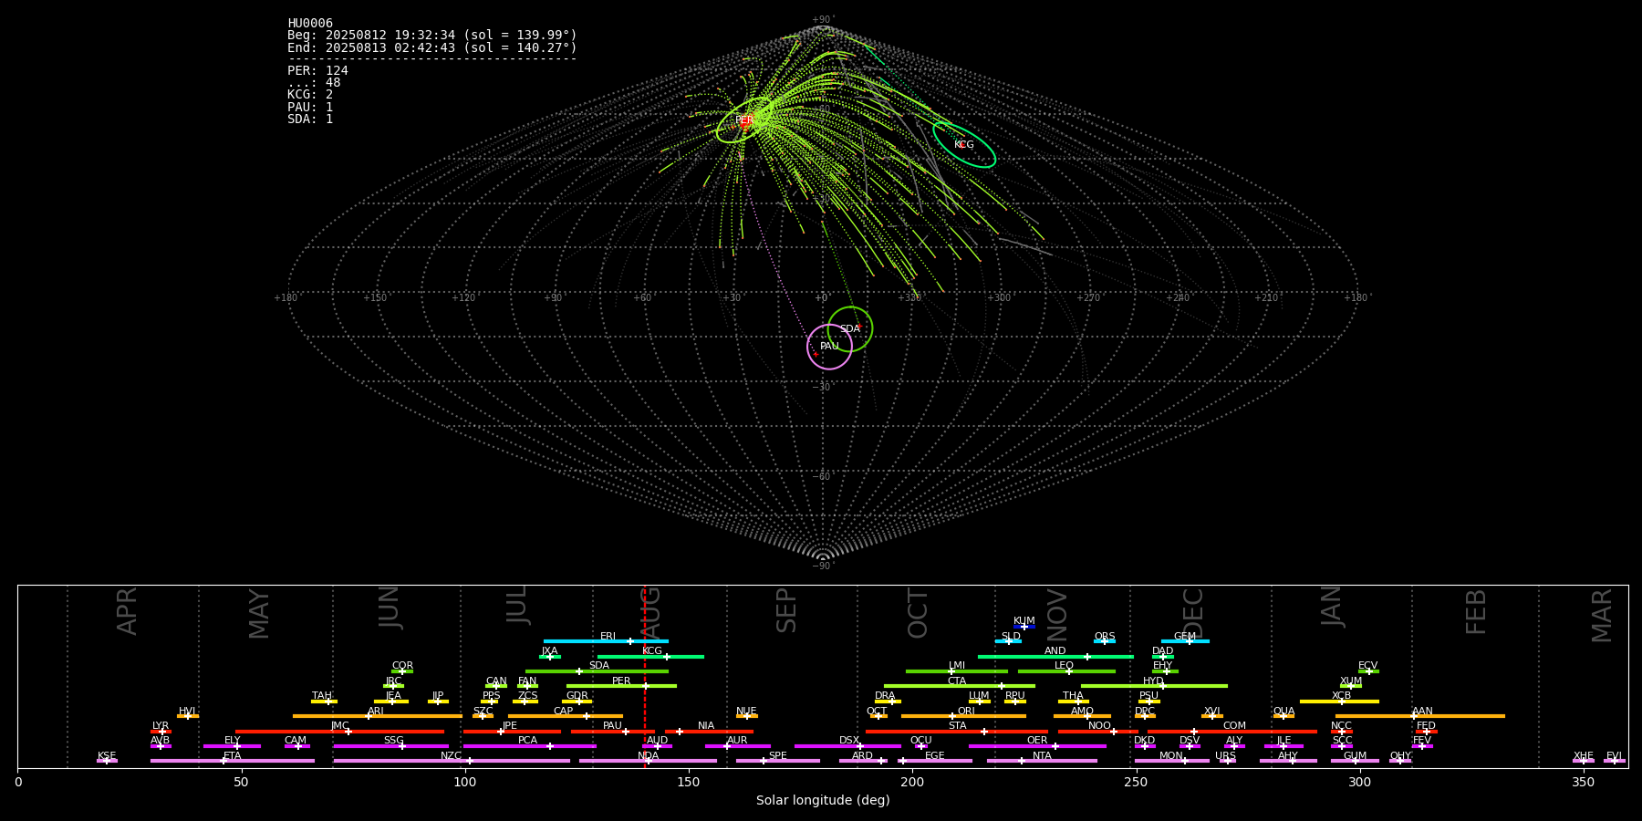Click the APR month label in timeline

127,611
